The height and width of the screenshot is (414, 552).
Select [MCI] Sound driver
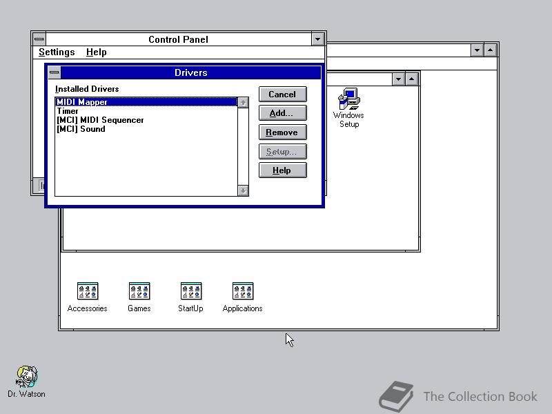146,129
